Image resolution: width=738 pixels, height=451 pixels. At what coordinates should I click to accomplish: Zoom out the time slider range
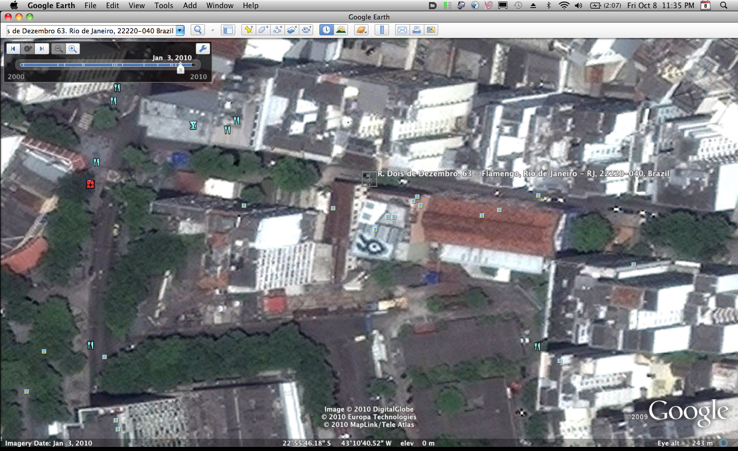point(58,49)
